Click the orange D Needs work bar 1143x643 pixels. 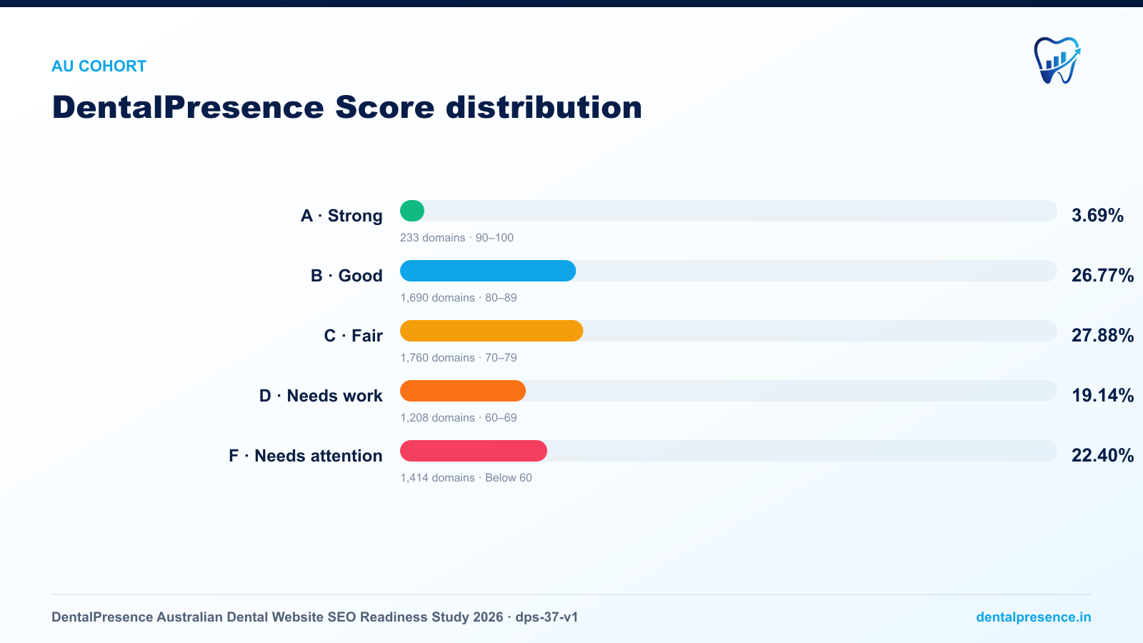click(x=463, y=391)
